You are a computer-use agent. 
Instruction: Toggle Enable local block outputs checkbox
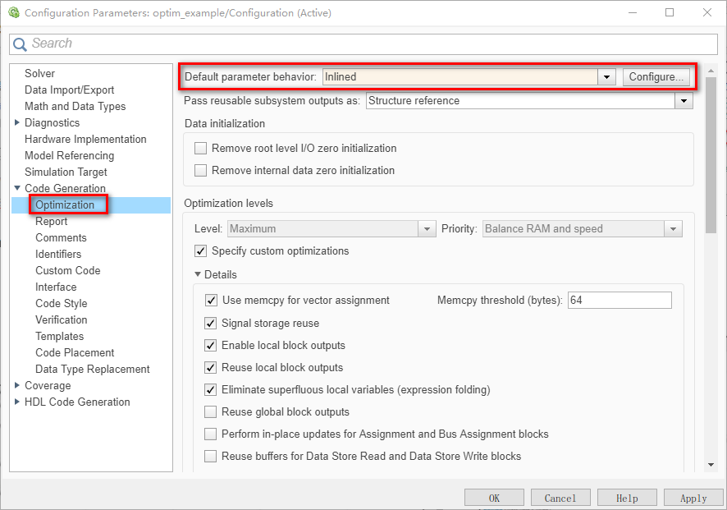[x=211, y=345]
